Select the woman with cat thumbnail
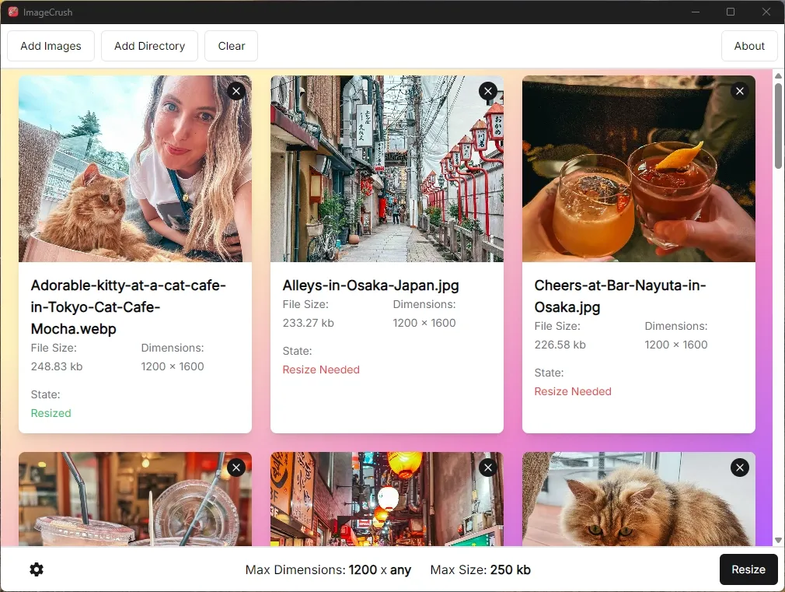Image resolution: width=785 pixels, height=592 pixels. (135, 169)
